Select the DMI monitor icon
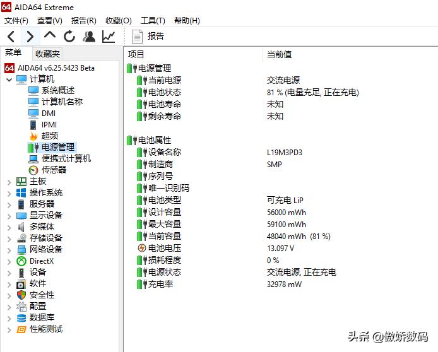This screenshot has height=352, width=438. click(x=33, y=114)
